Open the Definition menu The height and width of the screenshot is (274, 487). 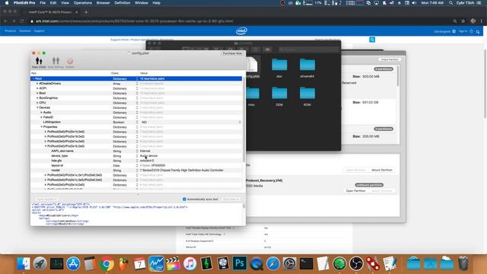[123, 3]
